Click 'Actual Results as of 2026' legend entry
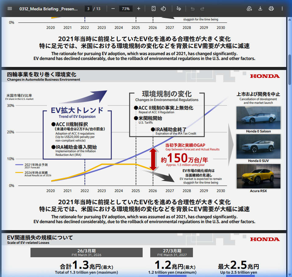Screen dimensions: 292x277 click(38, 175)
